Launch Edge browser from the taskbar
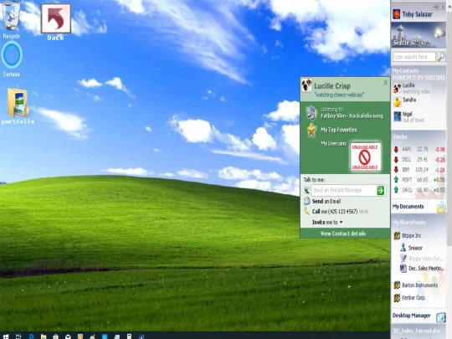Screen dimensions: 452x339 tap(31, 336)
